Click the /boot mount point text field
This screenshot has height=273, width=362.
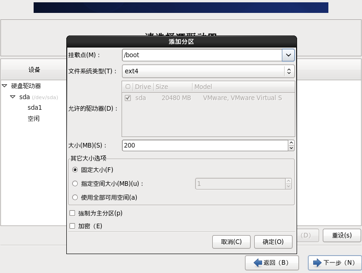[x=202, y=55]
